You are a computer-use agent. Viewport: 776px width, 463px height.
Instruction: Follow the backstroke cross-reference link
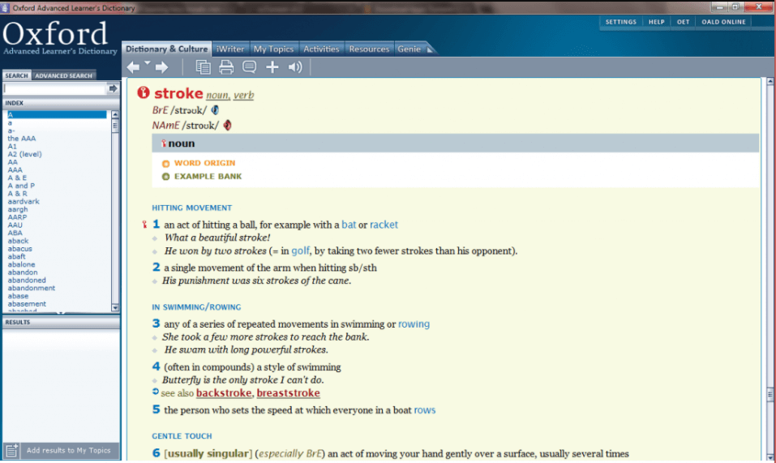pyautogui.click(x=225, y=393)
